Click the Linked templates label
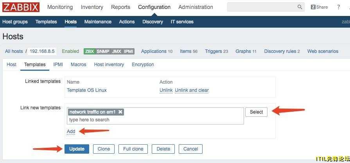 coord(43,81)
